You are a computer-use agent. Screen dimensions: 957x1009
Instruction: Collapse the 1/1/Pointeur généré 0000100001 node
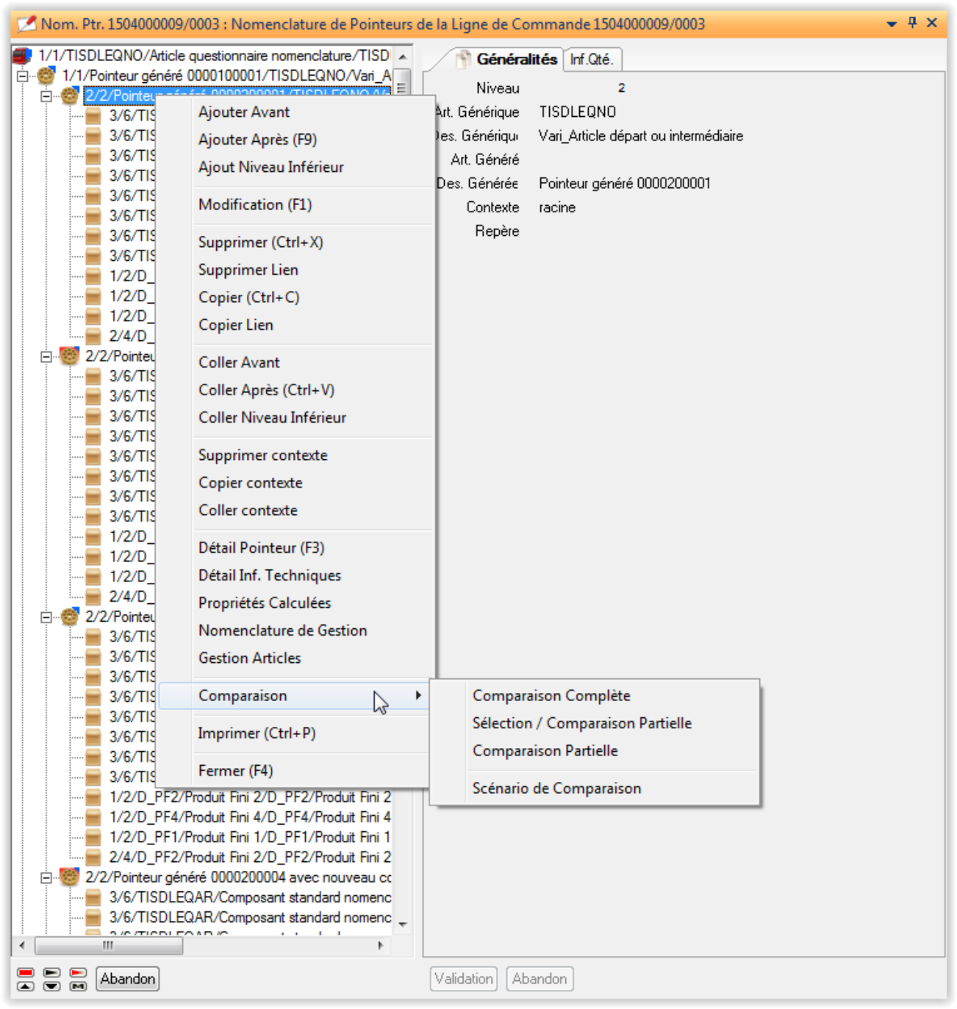point(23,76)
